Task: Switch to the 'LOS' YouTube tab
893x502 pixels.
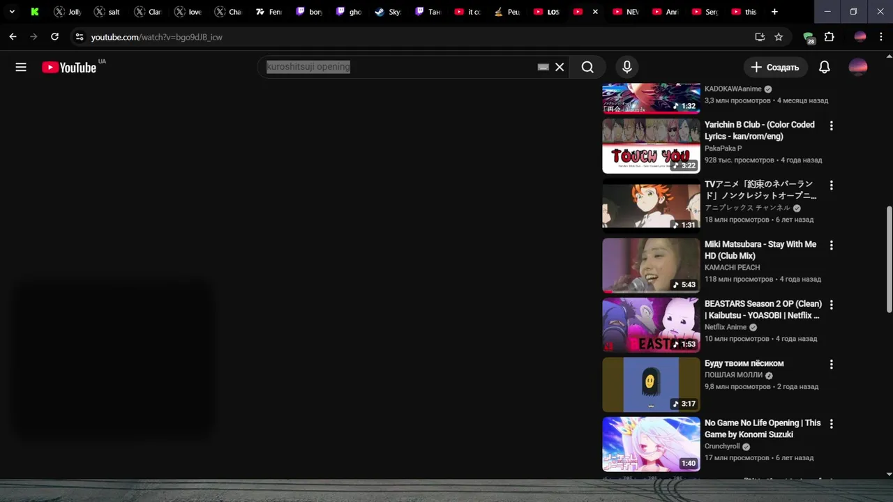Action: pos(548,12)
